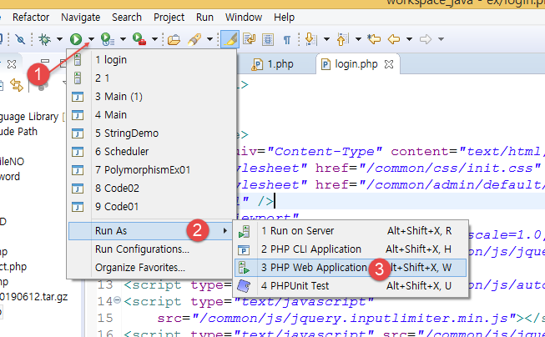Open the Navigate menu
Image resolution: width=545 pixels, height=337 pixels.
coord(81,17)
